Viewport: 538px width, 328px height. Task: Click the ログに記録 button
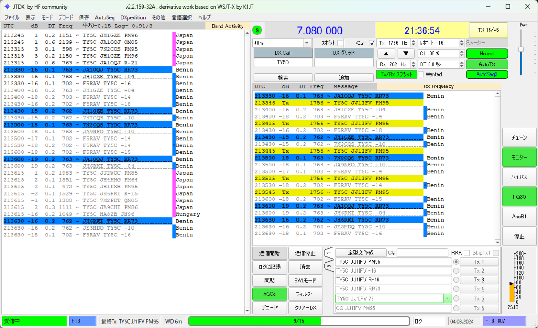point(269,267)
